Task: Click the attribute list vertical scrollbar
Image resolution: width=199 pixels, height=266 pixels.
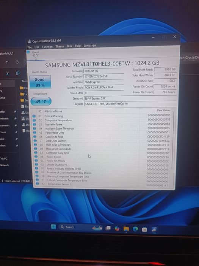Action: click(x=173, y=140)
